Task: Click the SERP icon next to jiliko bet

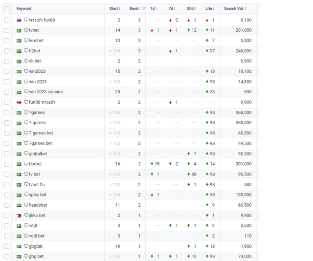Action: point(26,215)
